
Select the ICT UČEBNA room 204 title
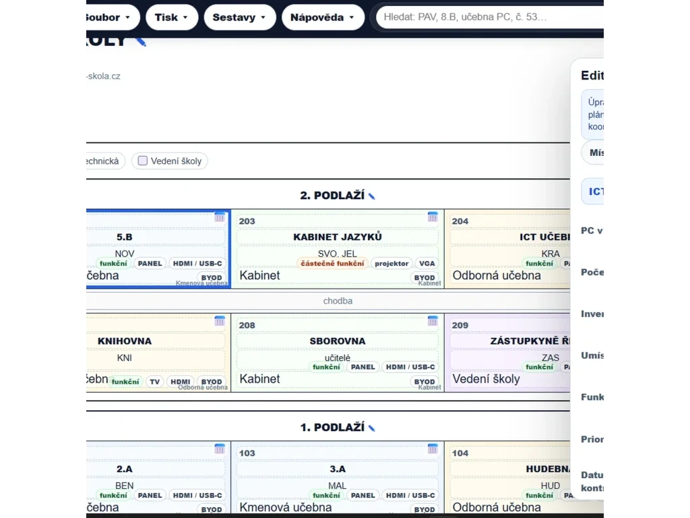point(544,237)
